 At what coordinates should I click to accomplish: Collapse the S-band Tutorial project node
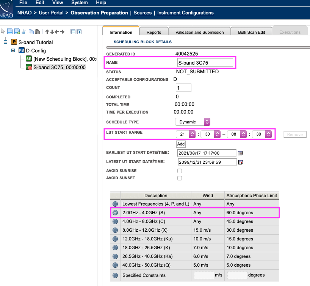point(6,42)
